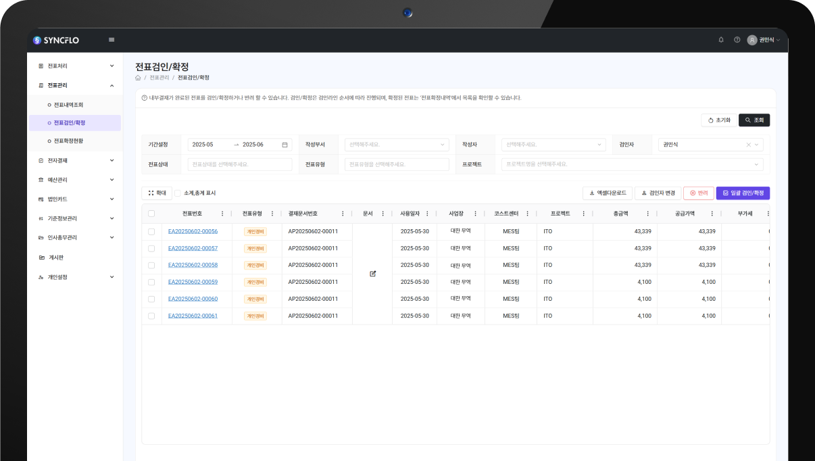Click the 일괄 검인/확정 button
The image size is (815, 461).
(743, 193)
